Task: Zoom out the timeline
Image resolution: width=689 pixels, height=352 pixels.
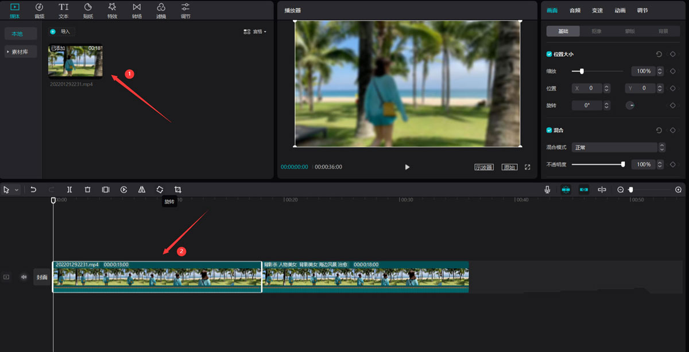Action: pyautogui.click(x=621, y=190)
